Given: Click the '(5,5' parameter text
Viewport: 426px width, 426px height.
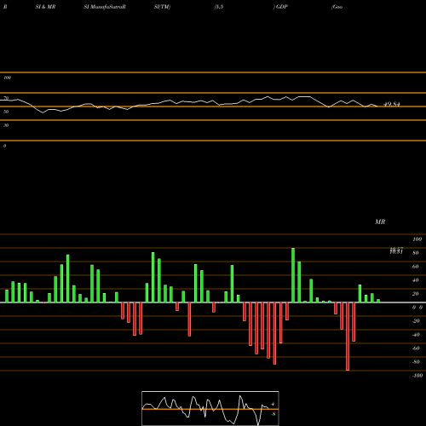Looking at the screenshot, I should click(219, 7).
